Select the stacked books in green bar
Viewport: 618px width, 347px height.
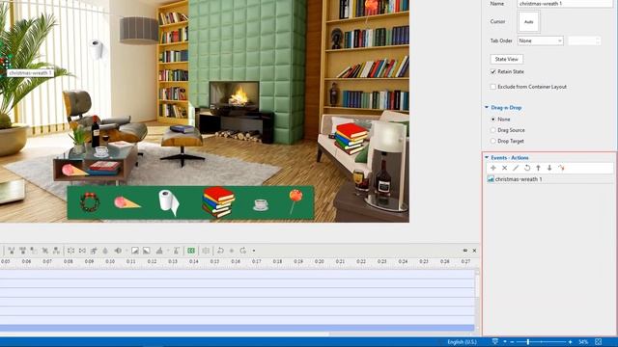[x=218, y=202]
